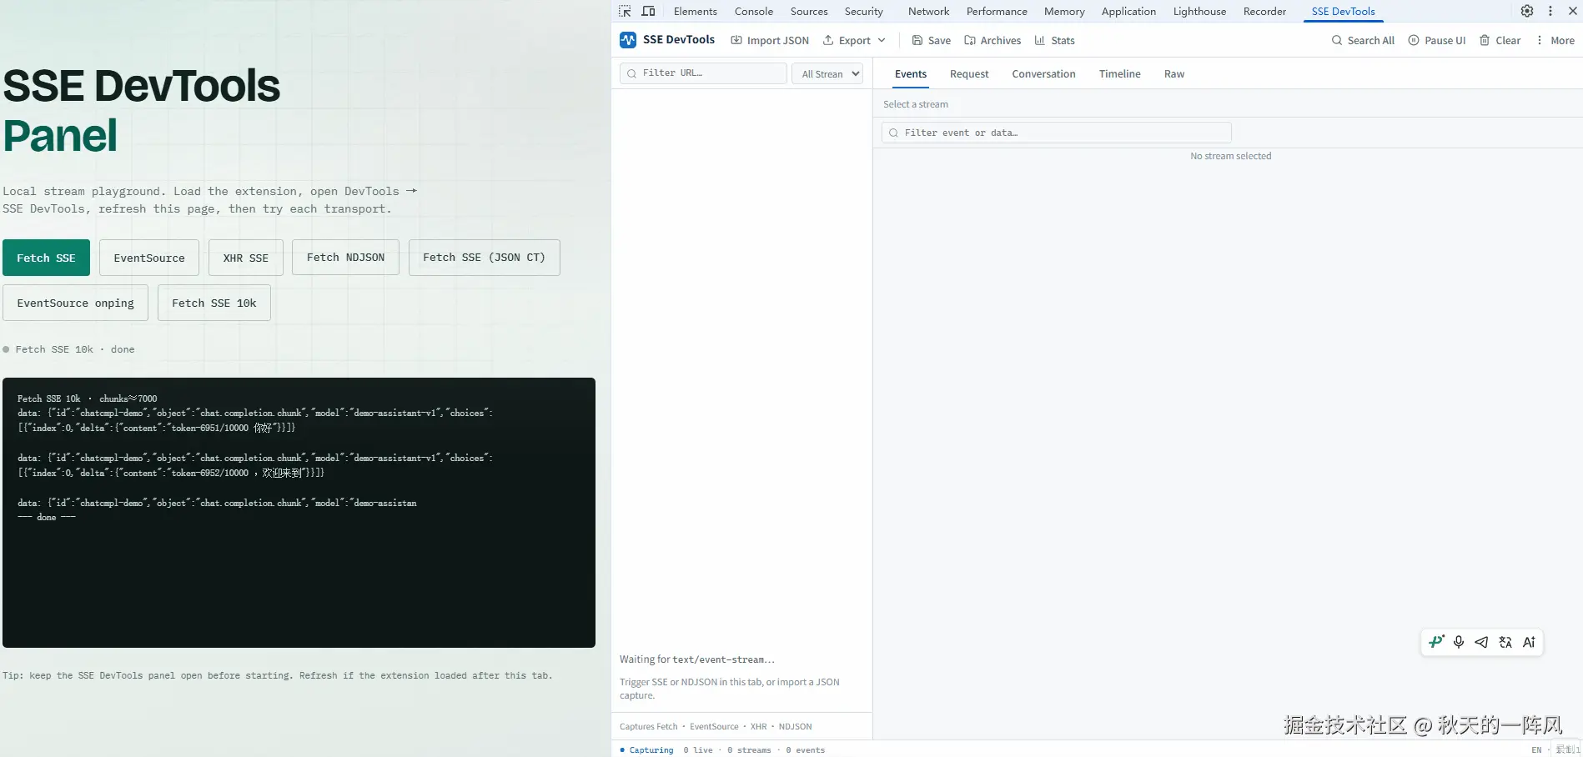This screenshot has height=757, width=1583.
Task: Click the paper-plane send icon
Action: [1481, 642]
